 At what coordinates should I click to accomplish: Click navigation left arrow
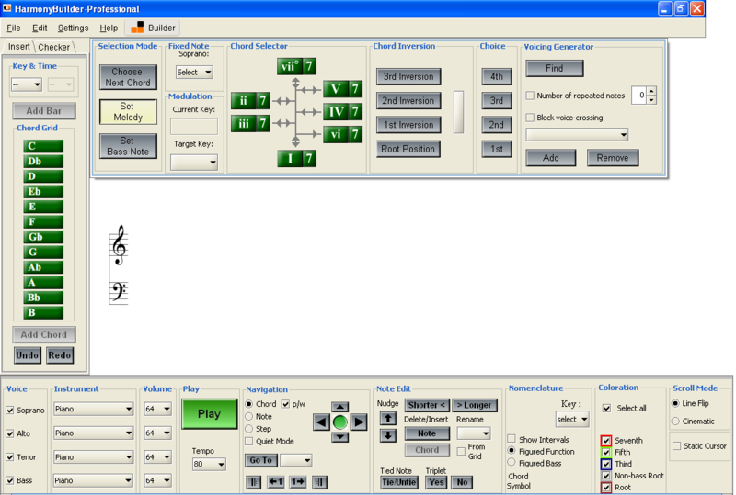pyautogui.click(x=321, y=422)
